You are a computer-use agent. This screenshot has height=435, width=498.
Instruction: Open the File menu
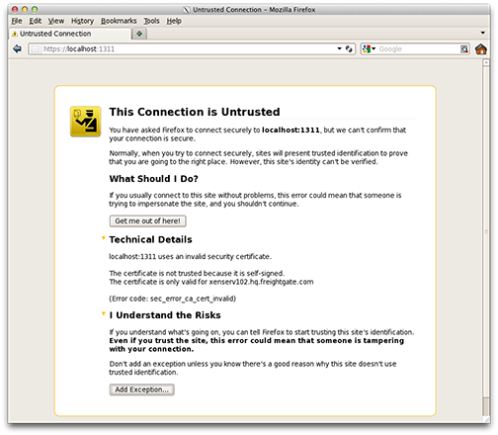click(17, 21)
